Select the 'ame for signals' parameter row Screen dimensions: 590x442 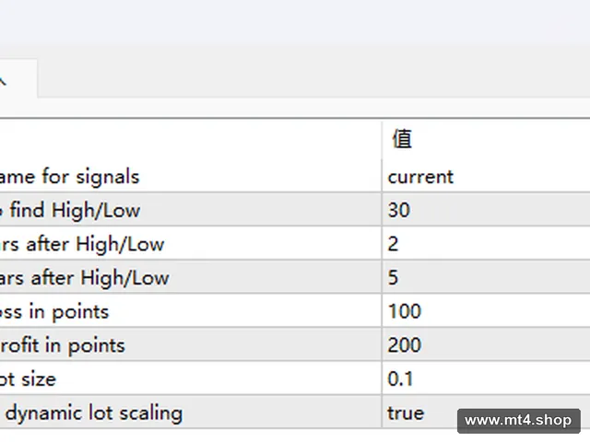click(x=191, y=177)
